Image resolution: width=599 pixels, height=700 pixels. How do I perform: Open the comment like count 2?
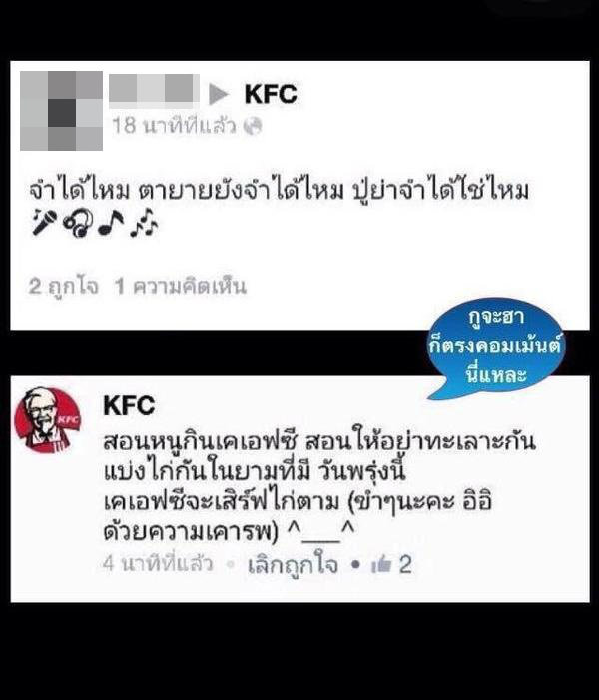405,565
